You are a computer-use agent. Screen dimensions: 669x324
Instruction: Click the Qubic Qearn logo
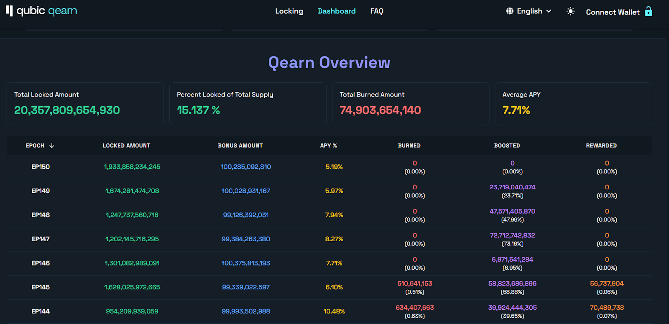click(41, 11)
